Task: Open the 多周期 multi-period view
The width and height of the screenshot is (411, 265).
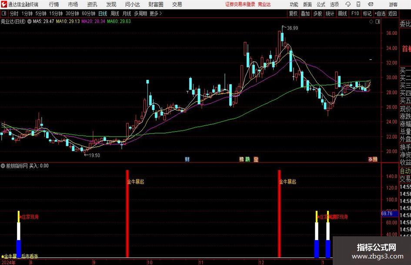Action: click(x=140, y=13)
